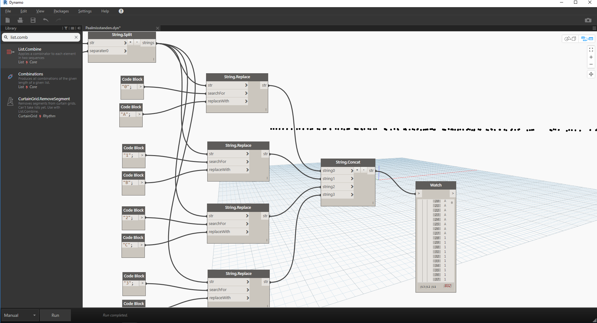Select the List.Combine library result

click(x=41, y=56)
